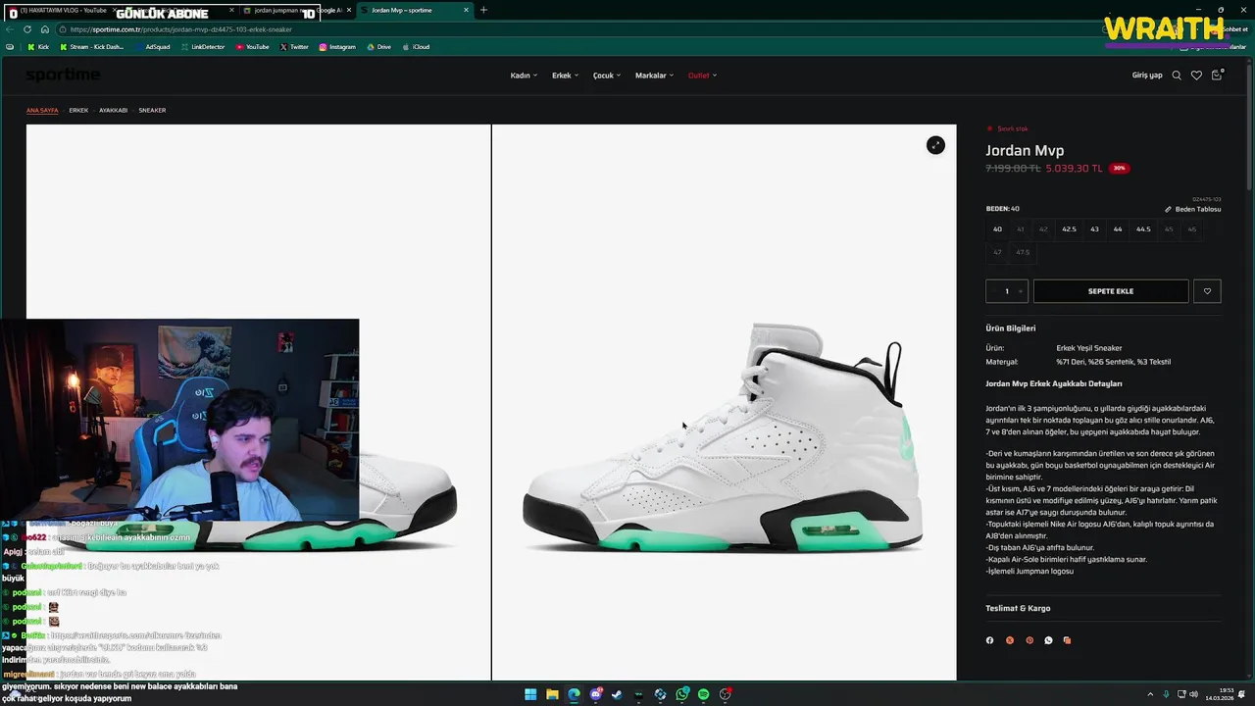
Task: Open Beden Tablosu size chart
Action: (1193, 209)
